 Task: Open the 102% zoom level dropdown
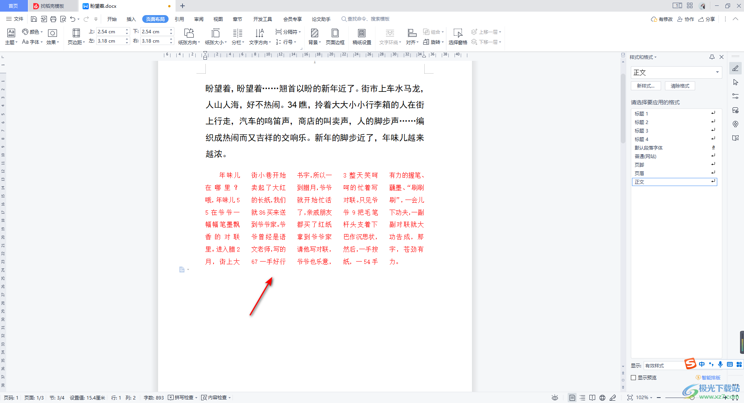coord(644,398)
